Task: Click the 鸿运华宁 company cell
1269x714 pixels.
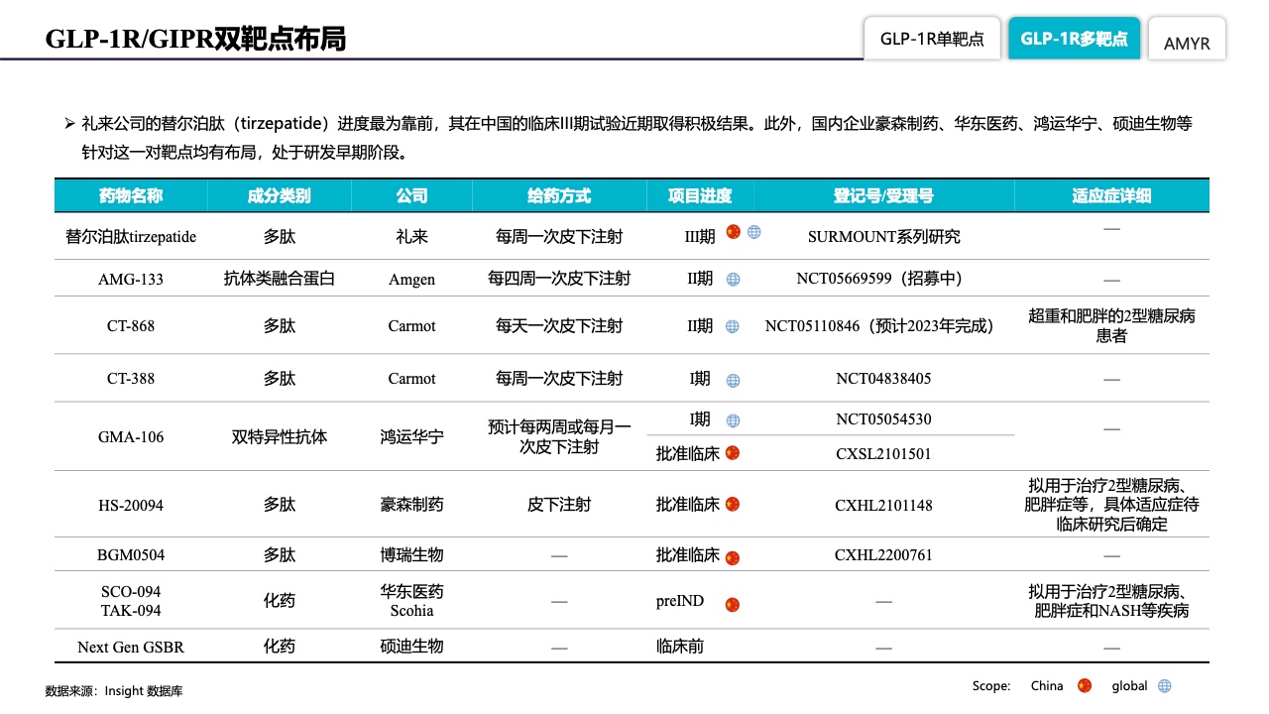Action: click(x=411, y=437)
